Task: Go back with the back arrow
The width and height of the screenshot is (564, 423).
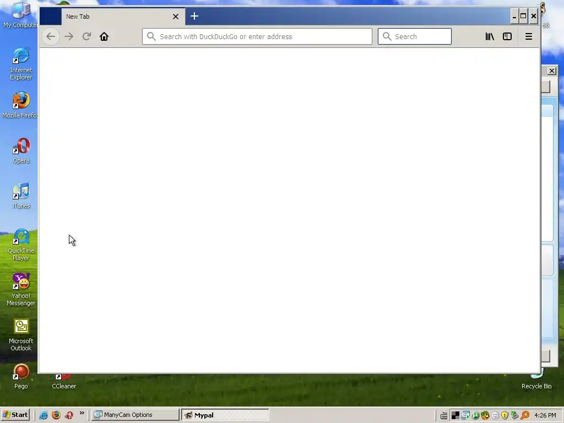Action: point(51,36)
